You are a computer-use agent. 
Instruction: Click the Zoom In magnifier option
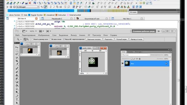(x=25, y=39)
